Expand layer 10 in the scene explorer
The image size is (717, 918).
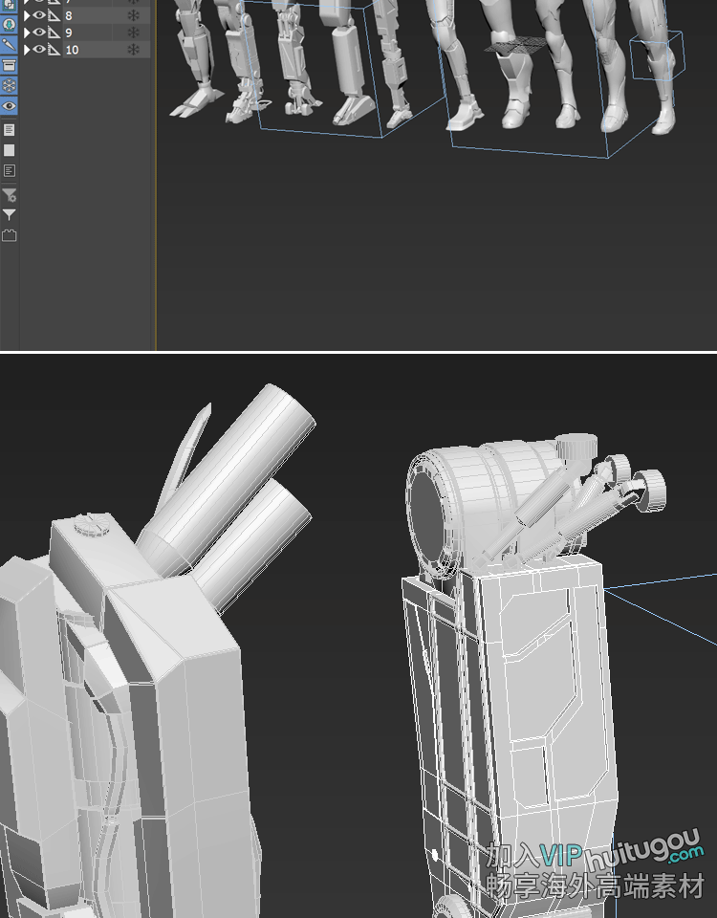tap(27, 50)
